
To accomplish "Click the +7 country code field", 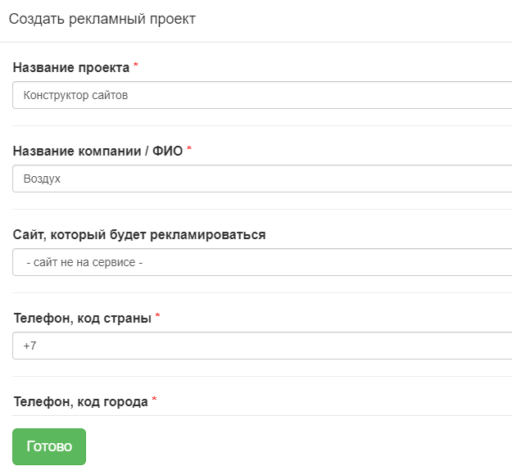I will [x=262, y=346].
